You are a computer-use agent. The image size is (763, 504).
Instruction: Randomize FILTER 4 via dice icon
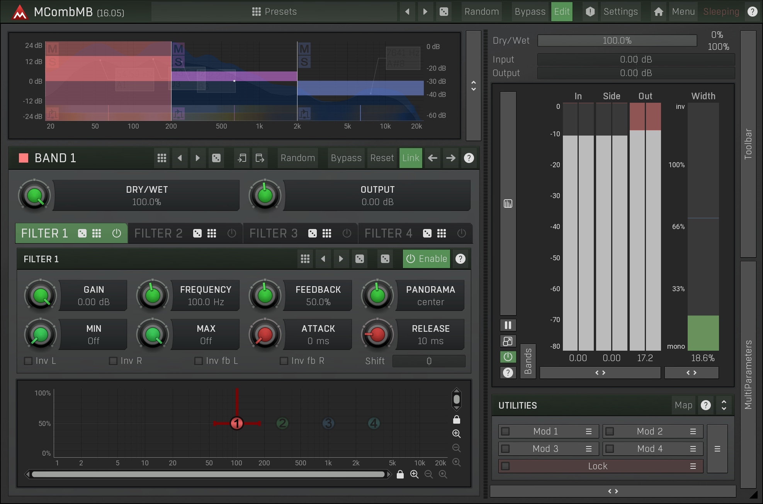click(x=427, y=233)
